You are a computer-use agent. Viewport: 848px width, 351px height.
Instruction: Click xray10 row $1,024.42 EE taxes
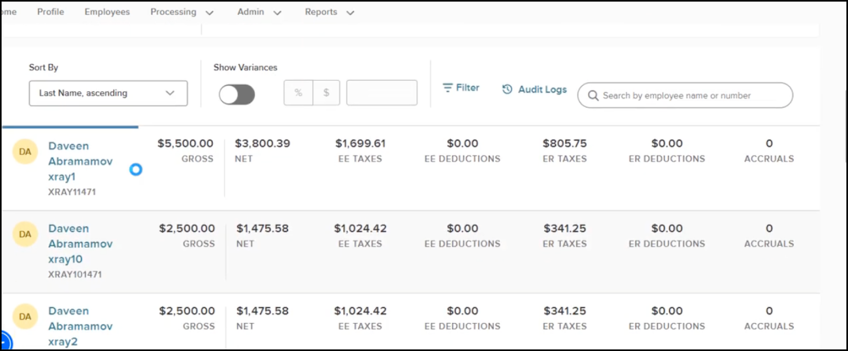click(361, 229)
